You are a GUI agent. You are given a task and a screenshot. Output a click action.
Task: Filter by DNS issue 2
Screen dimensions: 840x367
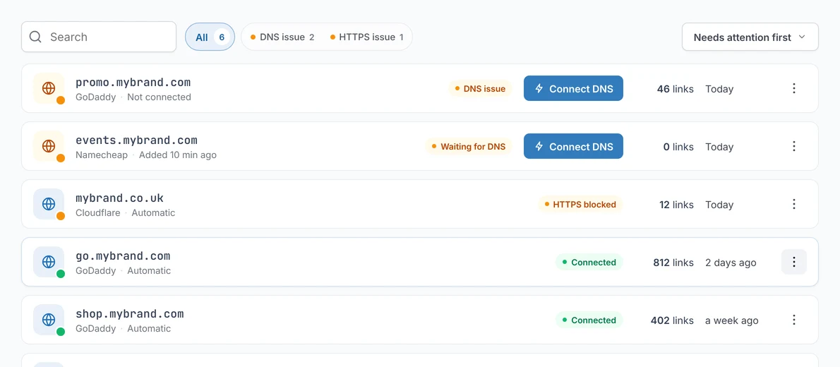(x=282, y=37)
